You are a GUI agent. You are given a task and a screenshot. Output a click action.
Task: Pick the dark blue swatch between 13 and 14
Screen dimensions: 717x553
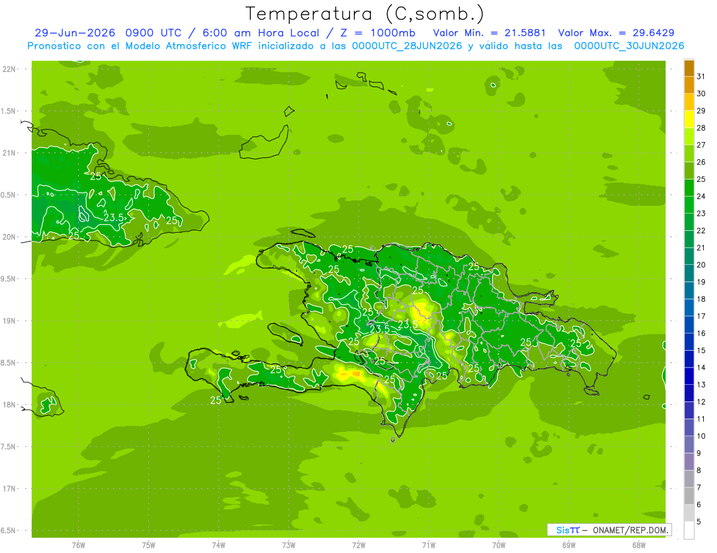point(689,376)
